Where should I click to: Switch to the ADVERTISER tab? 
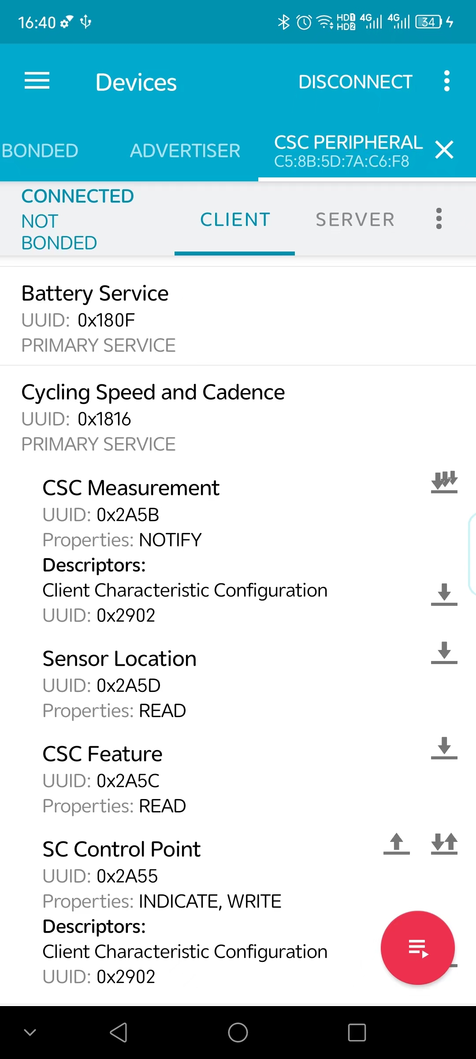click(185, 150)
